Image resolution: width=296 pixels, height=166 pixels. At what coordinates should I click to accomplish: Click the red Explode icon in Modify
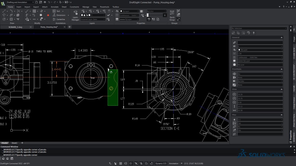click(x=48, y=15)
